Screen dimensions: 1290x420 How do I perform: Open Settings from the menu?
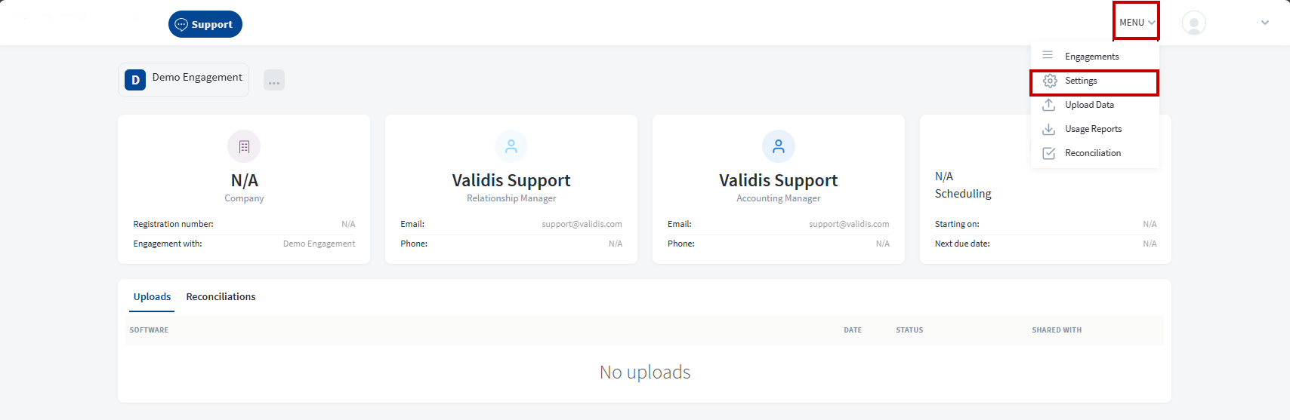1095,81
